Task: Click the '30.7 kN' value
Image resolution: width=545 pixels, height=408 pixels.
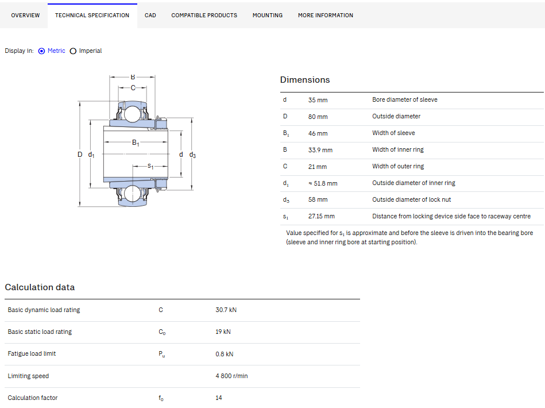Action: pyautogui.click(x=226, y=310)
